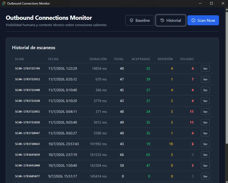Click the duration 161533 ms
Viewport: 228px width, 183px height.
98,155
